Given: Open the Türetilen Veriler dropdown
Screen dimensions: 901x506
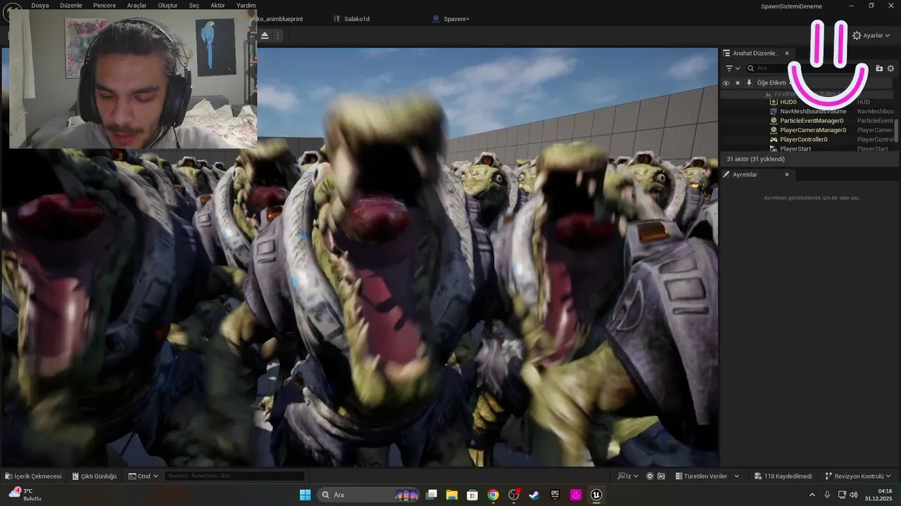Looking at the screenshot, I should pyautogui.click(x=707, y=476).
